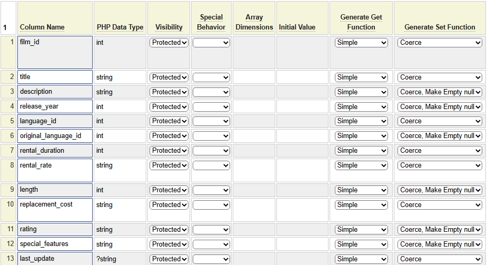
Task: Click Array Dimensions field for description row
Action: coord(254,92)
